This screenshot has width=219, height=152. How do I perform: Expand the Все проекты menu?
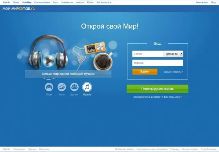(104, 2)
